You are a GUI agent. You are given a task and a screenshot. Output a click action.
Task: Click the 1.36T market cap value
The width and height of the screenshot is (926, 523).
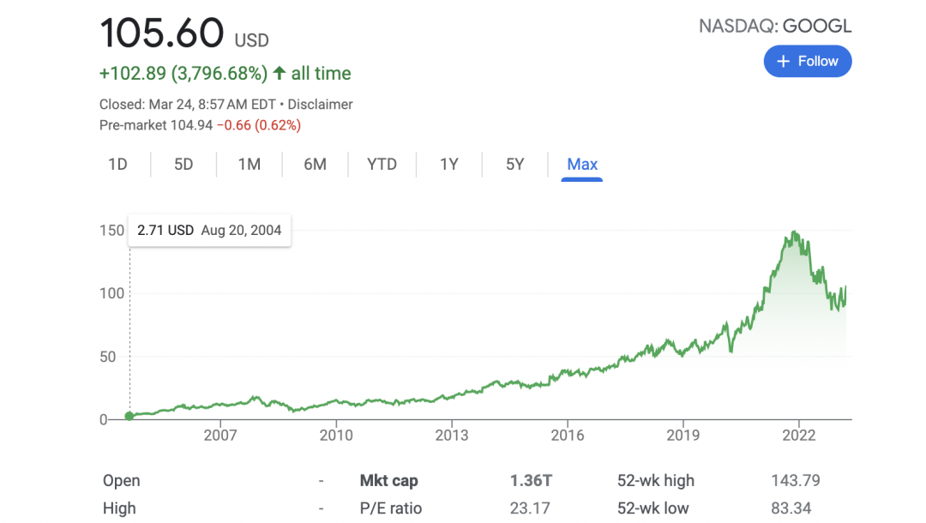(531, 481)
